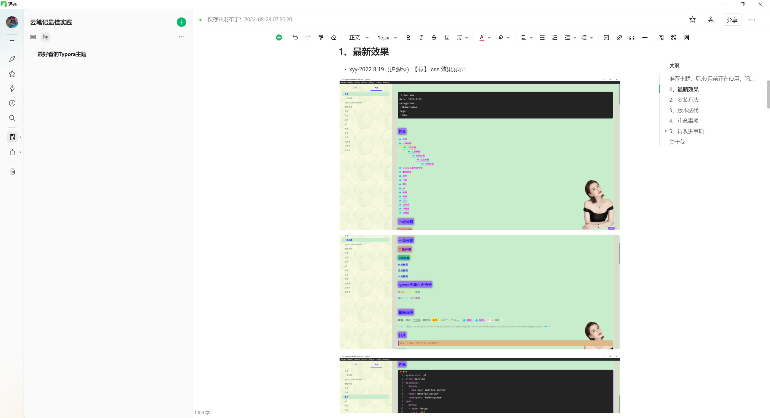Open the alignment options arrow
Screen dimensions: 770x418
click(531, 38)
